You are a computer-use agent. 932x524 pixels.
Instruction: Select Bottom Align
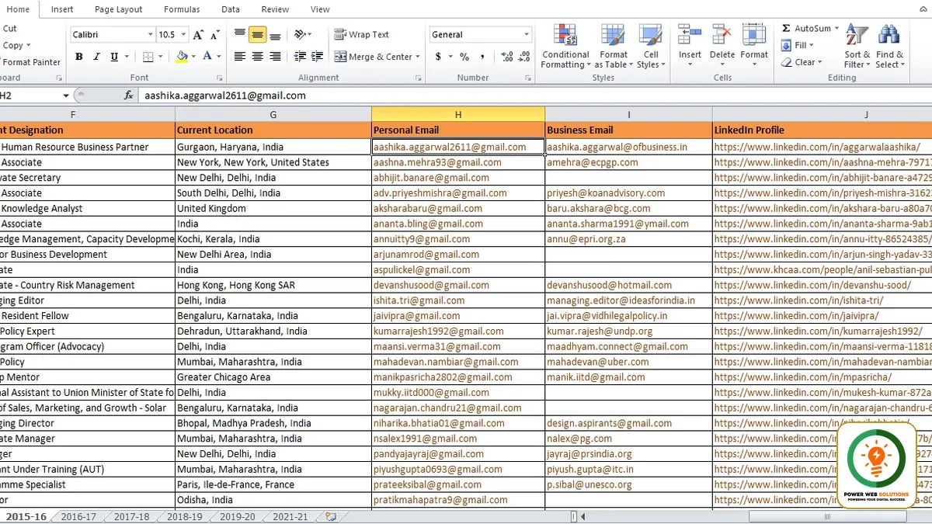pyautogui.click(x=275, y=35)
